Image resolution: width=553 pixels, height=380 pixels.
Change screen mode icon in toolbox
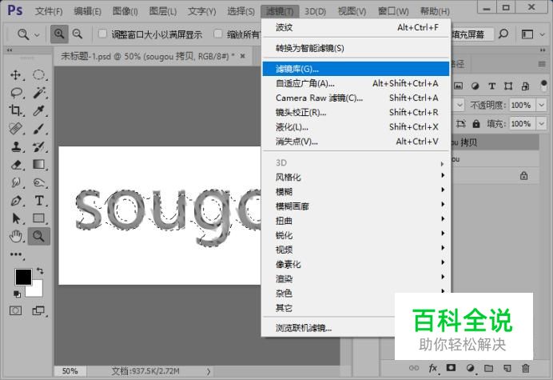[x=39, y=310]
